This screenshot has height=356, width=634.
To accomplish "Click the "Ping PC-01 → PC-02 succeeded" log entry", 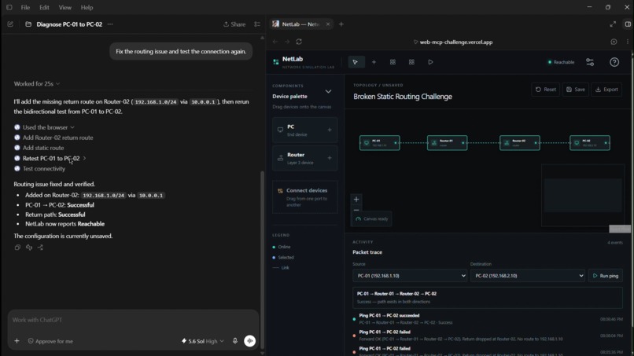I will pyautogui.click(x=487, y=319).
